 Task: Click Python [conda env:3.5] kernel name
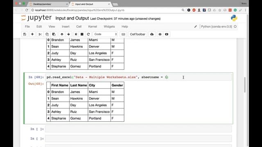pyautogui.click(x=217, y=27)
